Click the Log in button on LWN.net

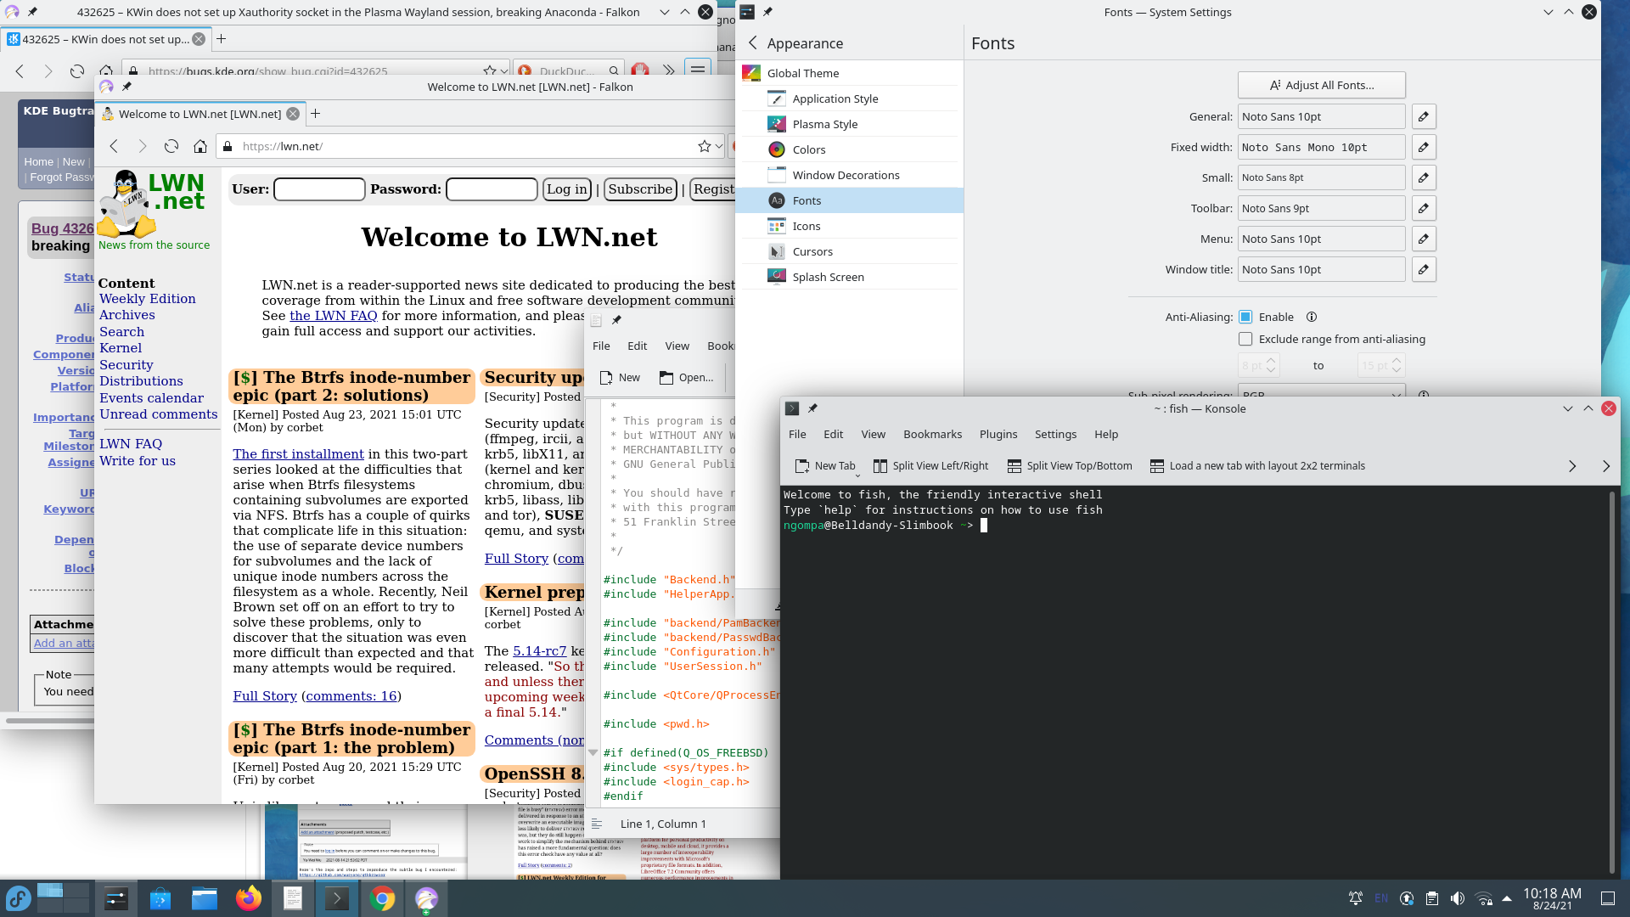(x=566, y=189)
